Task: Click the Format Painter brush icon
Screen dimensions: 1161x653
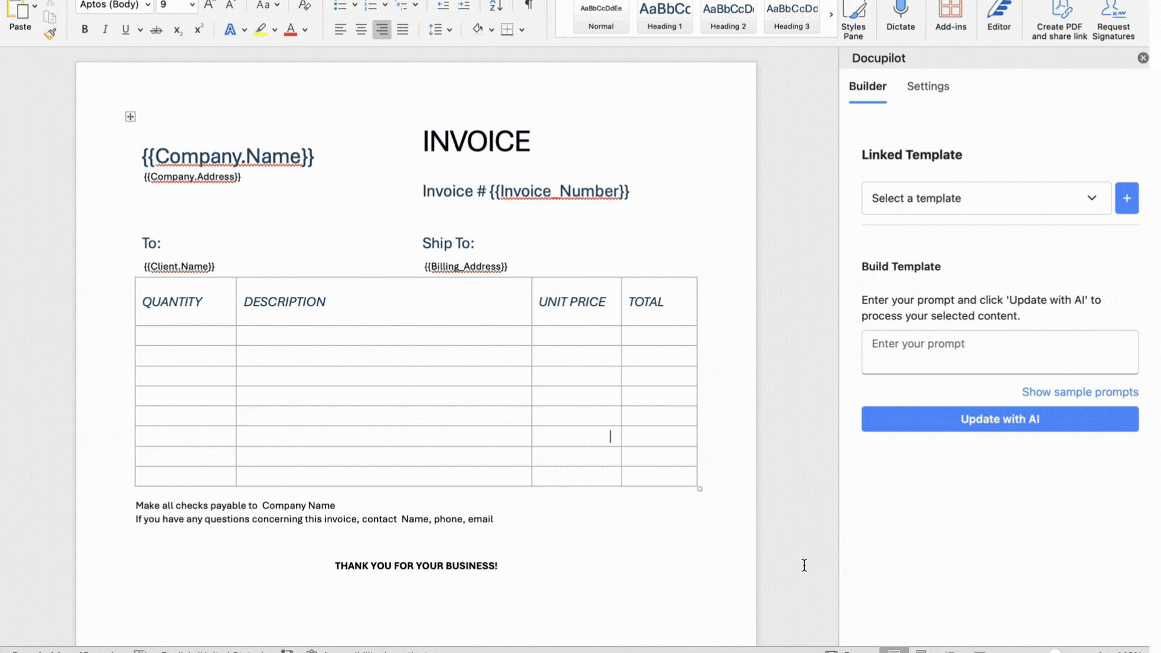Action: [50, 34]
